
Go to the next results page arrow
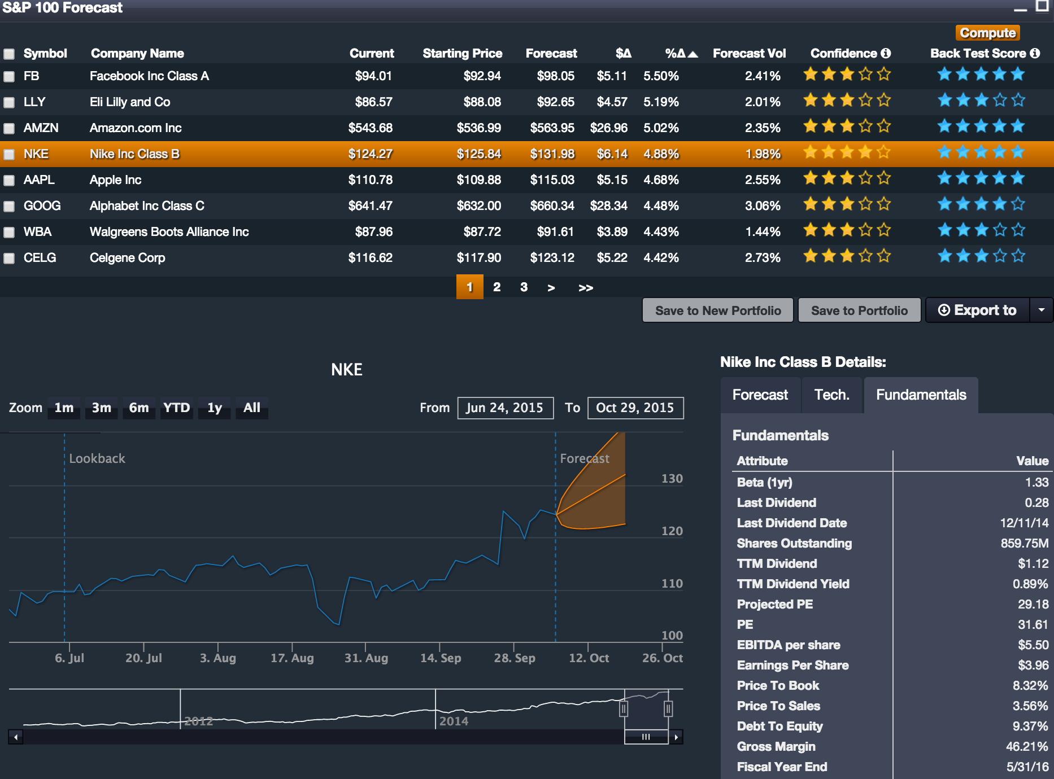(551, 288)
